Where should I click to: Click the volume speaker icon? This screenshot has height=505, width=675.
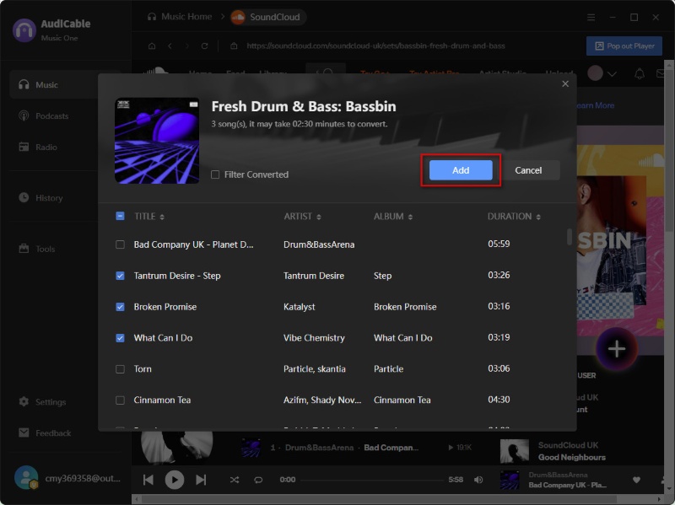coord(478,480)
